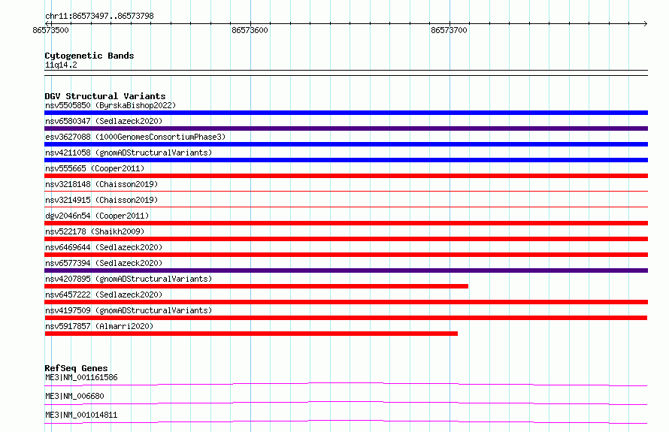
Task: Click the chr11:86573497..86573798 region label
Action: tap(99, 16)
